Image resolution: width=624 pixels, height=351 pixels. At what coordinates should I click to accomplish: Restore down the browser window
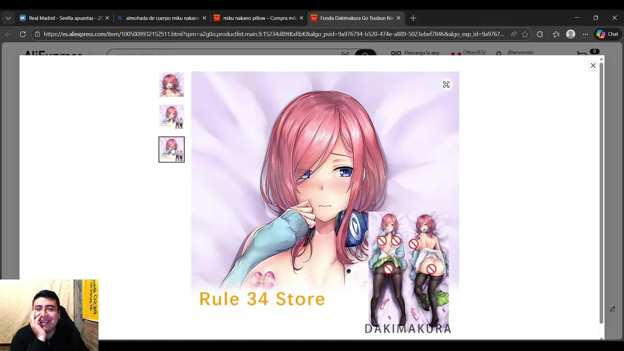click(596, 18)
